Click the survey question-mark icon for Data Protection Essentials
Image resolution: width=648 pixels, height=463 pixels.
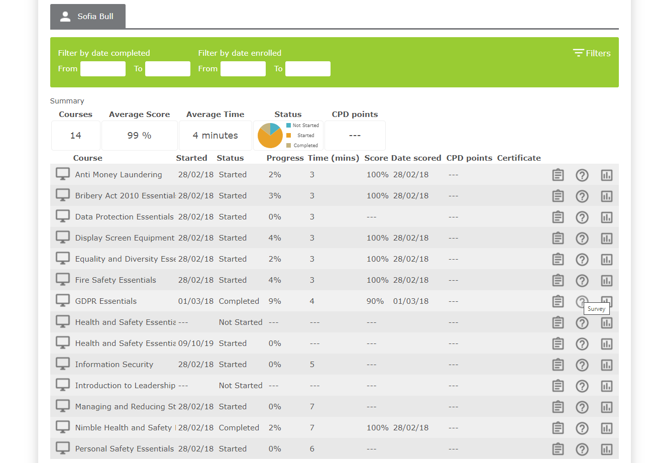coord(582,217)
